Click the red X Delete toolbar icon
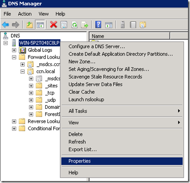The width and height of the screenshot is (190, 183). [54, 25]
